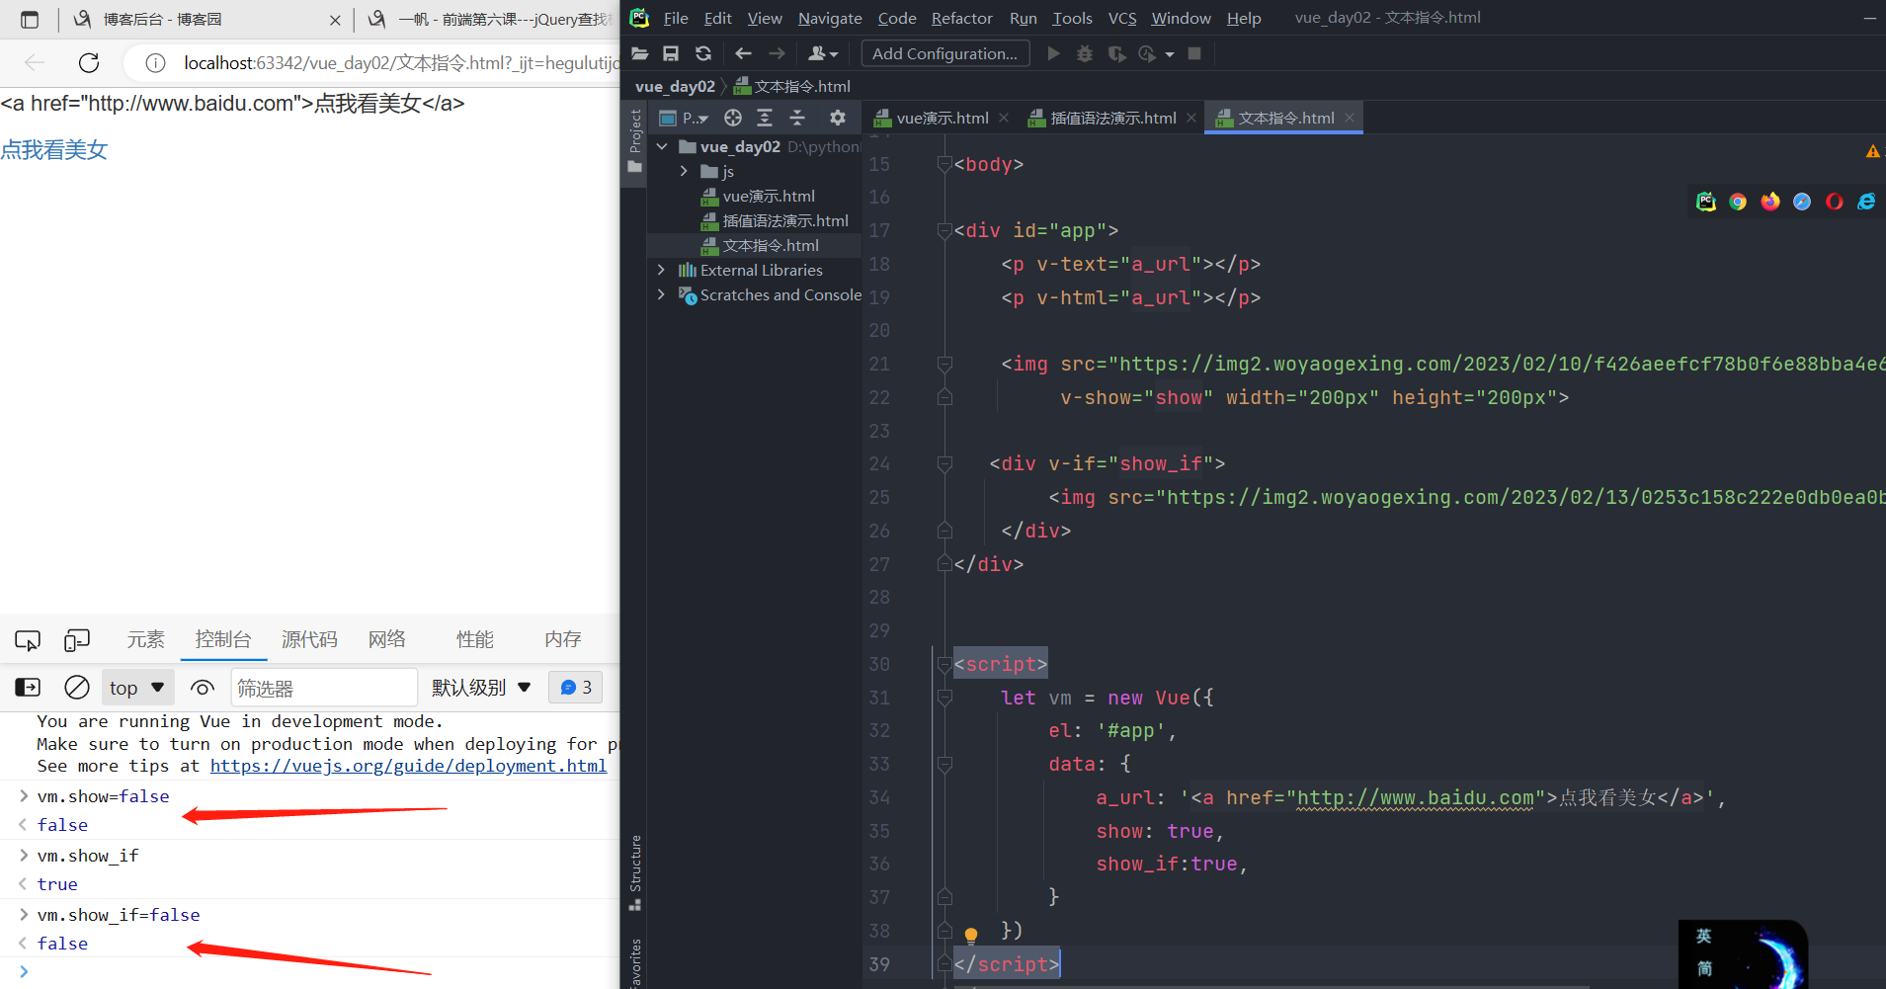Toggle the browser tab actions sidebar icon
Image resolution: width=1886 pixels, height=989 pixels.
[x=30, y=19]
